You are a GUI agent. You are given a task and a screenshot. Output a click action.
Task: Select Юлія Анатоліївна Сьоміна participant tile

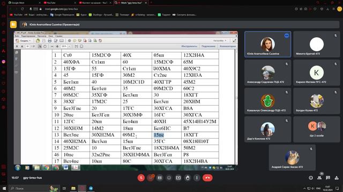268,44
